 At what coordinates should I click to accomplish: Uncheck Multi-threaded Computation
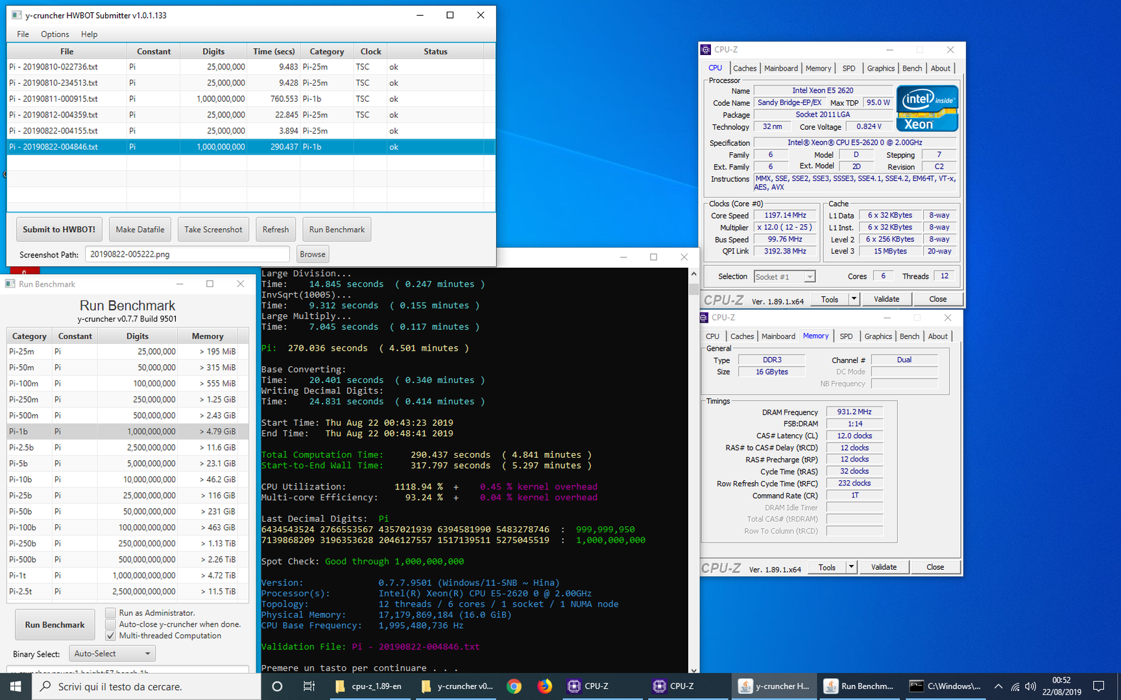click(110, 636)
